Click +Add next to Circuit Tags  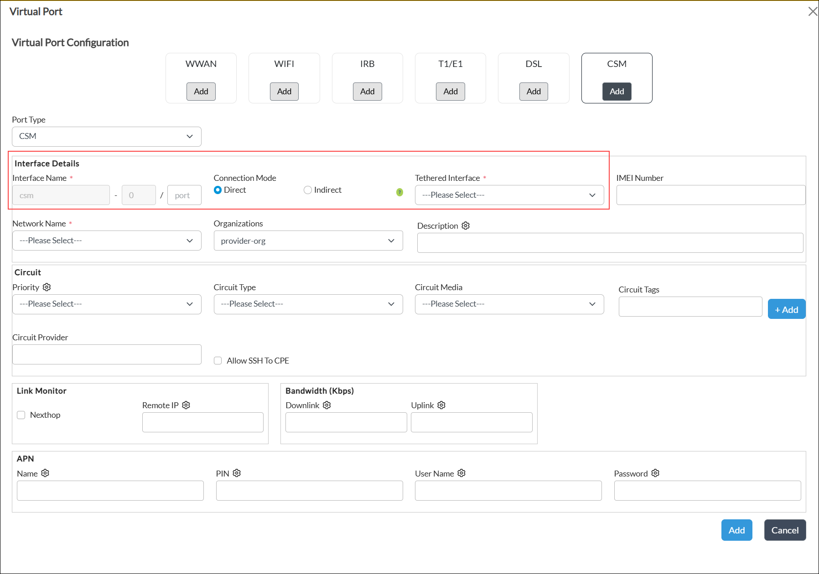pos(786,309)
